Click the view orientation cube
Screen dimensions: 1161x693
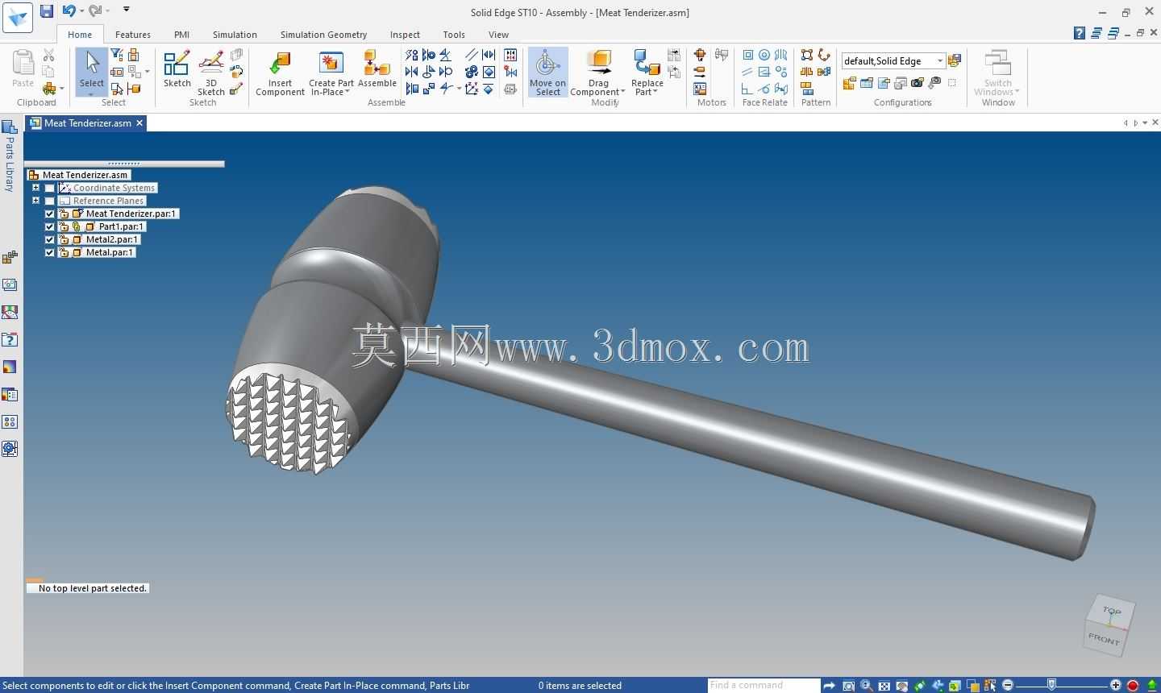click(1109, 626)
